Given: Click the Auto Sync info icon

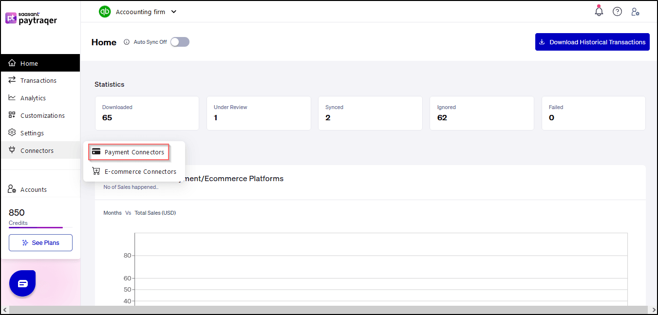Looking at the screenshot, I should (127, 42).
